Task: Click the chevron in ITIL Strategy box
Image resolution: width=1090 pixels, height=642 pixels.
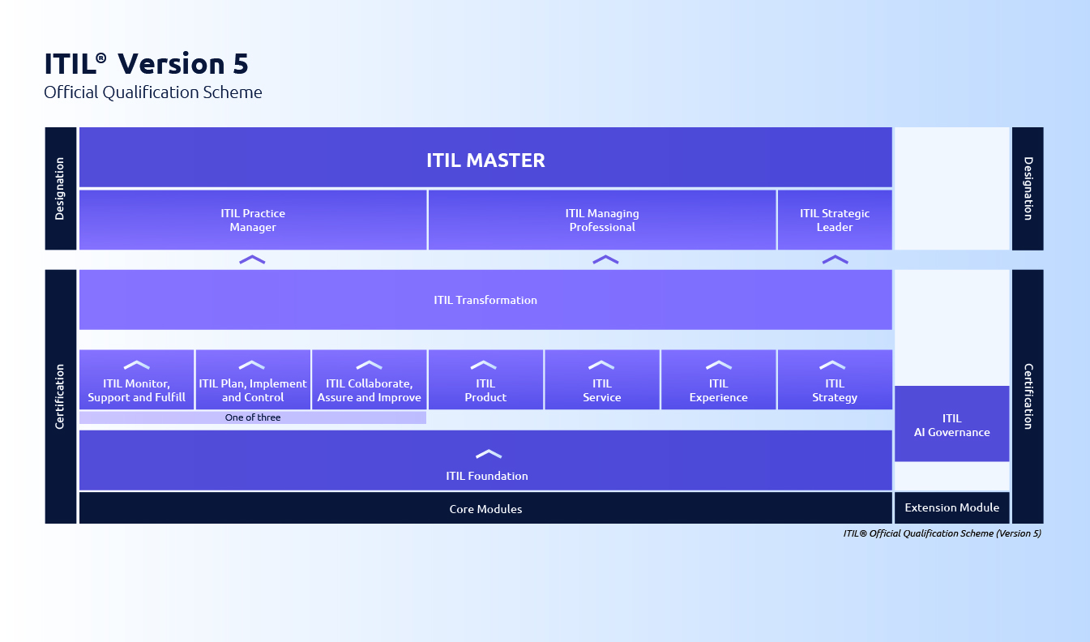Action: click(833, 366)
